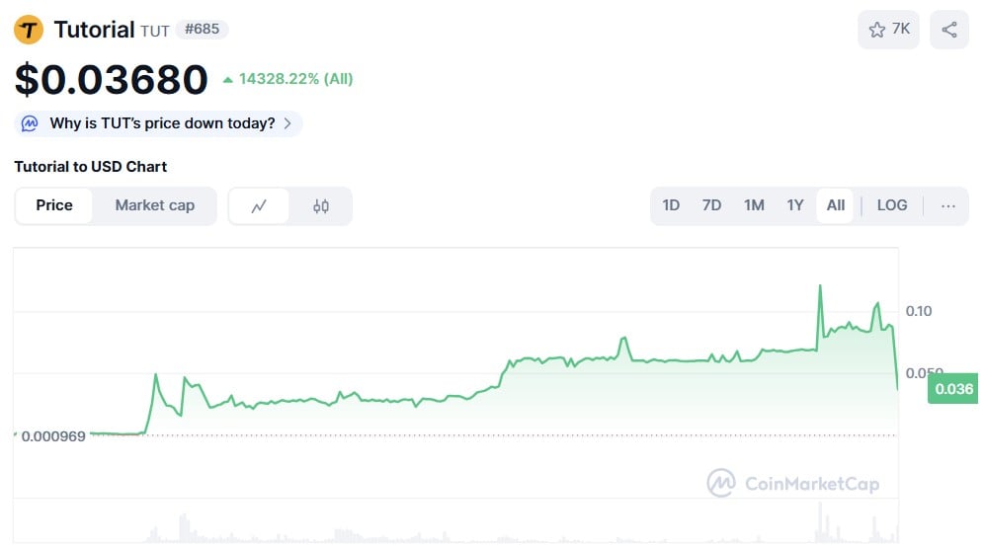Image resolution: width=985 pixels, height=546 pixels.
Task: Open "Why is TUT's price down today?"
Action: point(162,123)
